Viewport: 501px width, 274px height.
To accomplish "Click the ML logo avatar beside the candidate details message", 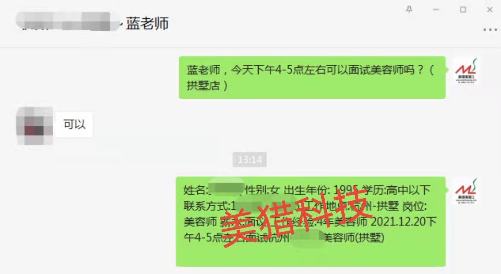I will pyautogui.click(x=466, y=191).
